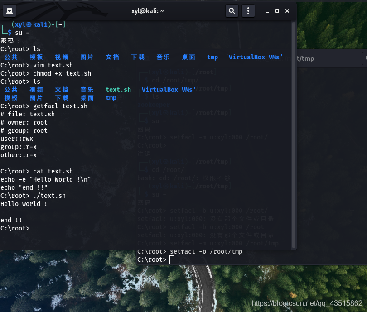The height and width of the screenshot is (312, 367).
Task: Click the 'user::rwx' permission line
Action: (x=17, y=139)
